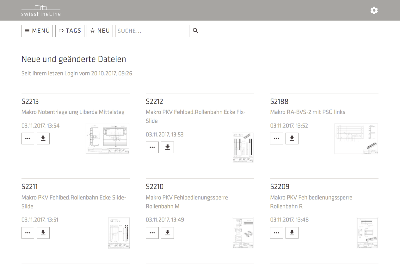Download the S2210 file
Viewport: 400px width, 267px height.
(x=167, y=233)
